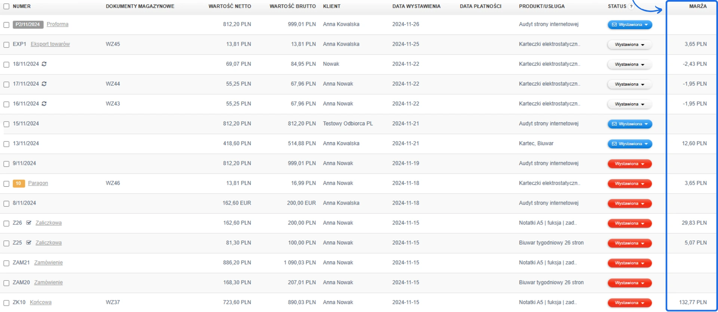Viewport: 718px width, 312px height.
Task: Click the orange 10 receipt number badge
Action: pyautogui.click(x=18, y=183)
